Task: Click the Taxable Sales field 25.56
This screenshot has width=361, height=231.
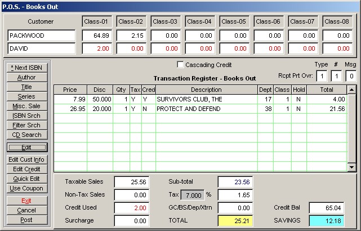Action: click(x=132, y=182)
